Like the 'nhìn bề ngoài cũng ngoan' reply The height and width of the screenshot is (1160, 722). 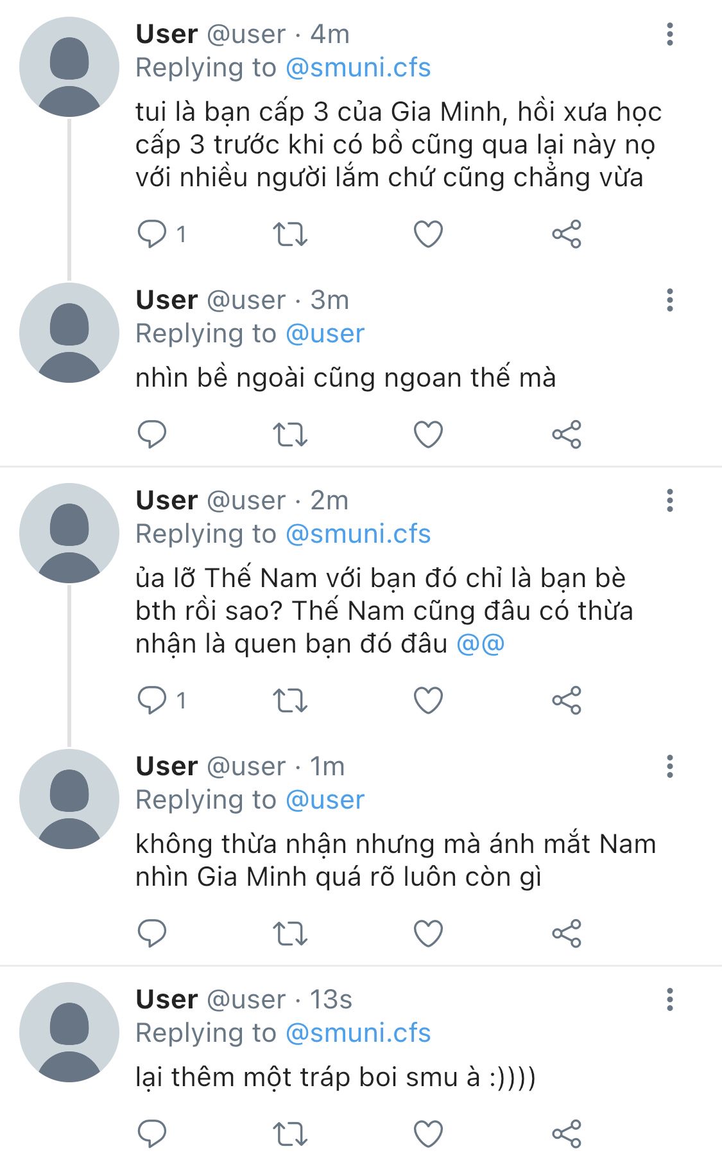click(x=428, y=435)
